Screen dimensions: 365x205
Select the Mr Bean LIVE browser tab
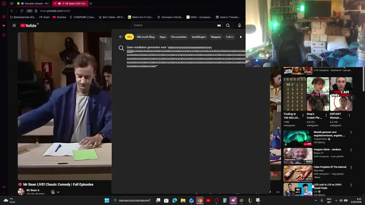[x=71, y=3]
